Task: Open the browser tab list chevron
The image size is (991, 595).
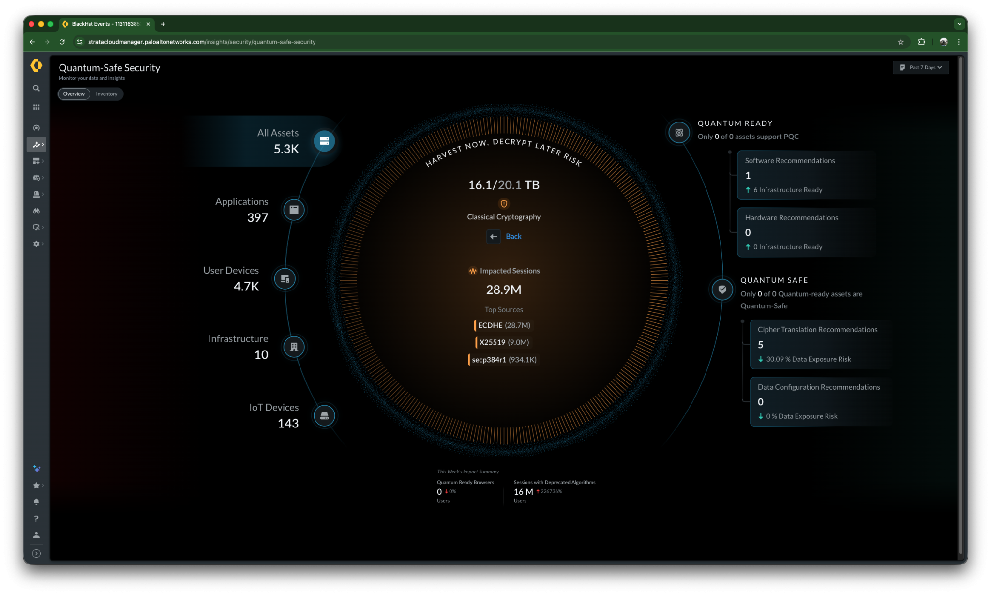Action: pyautogui.click(x=959, y=24)
